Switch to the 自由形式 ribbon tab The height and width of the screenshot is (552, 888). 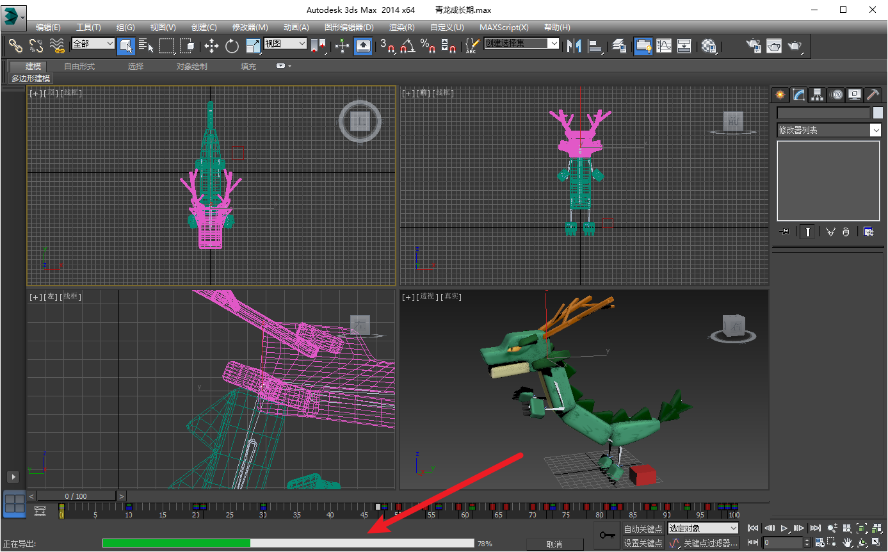[79, 67]
